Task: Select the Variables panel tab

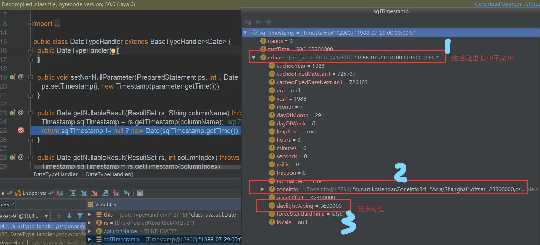Action: click(x=102, y=205)
